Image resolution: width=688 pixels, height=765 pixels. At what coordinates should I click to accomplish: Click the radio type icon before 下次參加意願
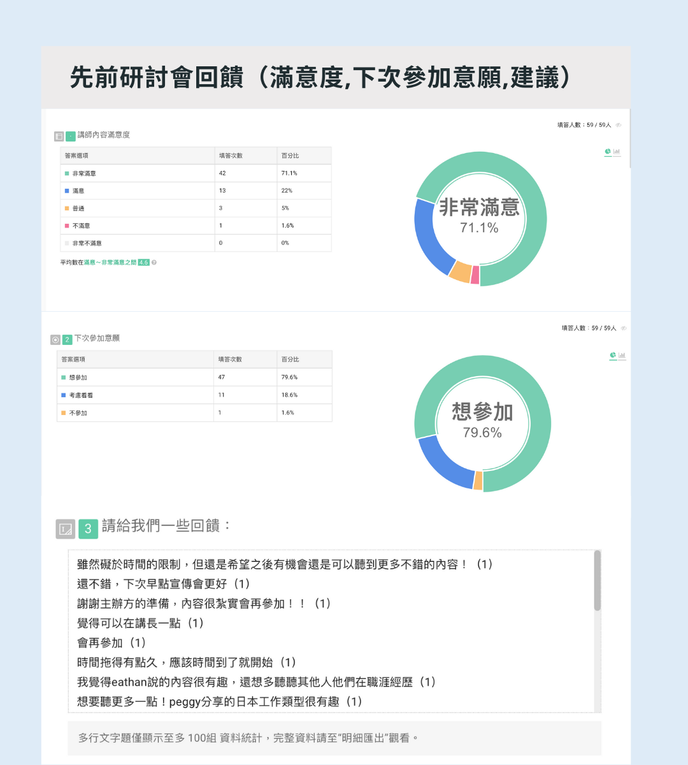(x=55, y=340)
